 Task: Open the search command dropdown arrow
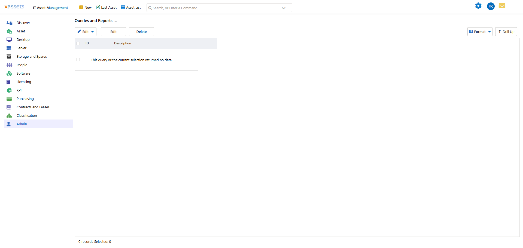[284, 8]
